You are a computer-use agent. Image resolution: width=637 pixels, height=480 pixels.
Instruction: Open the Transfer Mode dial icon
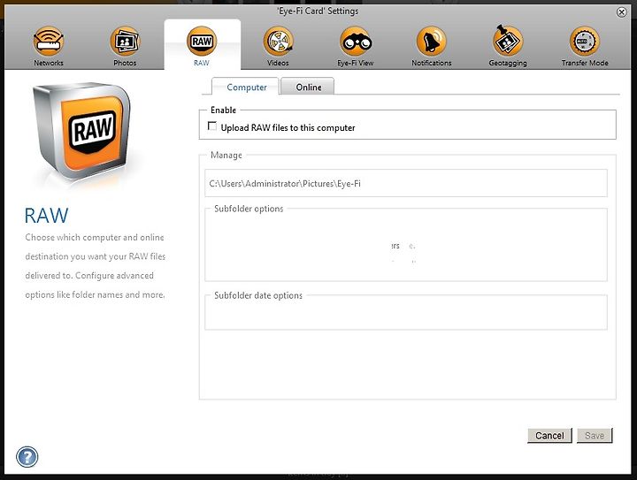[x=585, y=42]
